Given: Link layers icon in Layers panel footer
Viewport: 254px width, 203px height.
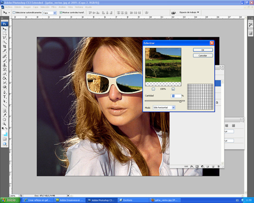Looking at the screenshot, I should (x=186, y=166).
